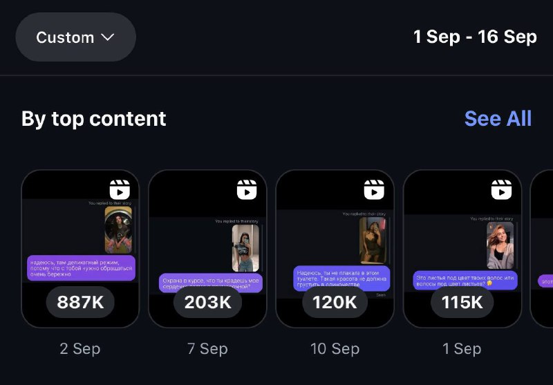The width and height of the screenshot is (553, 385).
Task: Open the reel icon on the 887K card
Action: [x=120, y=189]
